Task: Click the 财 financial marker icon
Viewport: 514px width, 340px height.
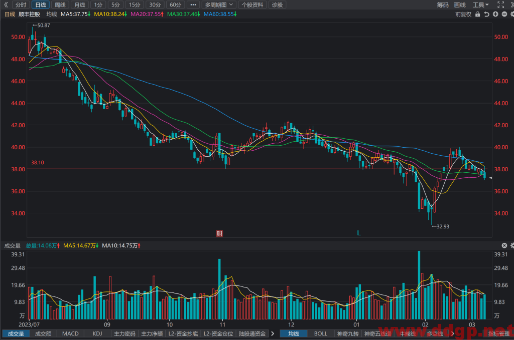Action: [x=219, y=233]
